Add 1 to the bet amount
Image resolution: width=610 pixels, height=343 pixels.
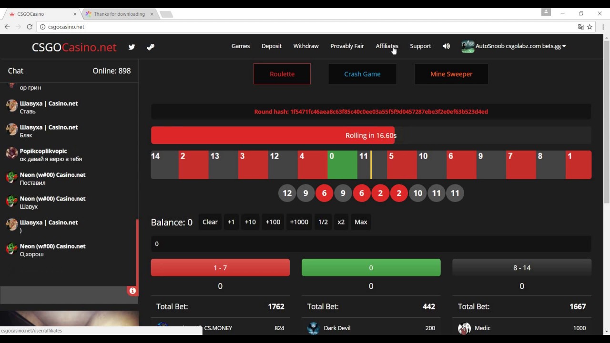(x=231, y=222)
